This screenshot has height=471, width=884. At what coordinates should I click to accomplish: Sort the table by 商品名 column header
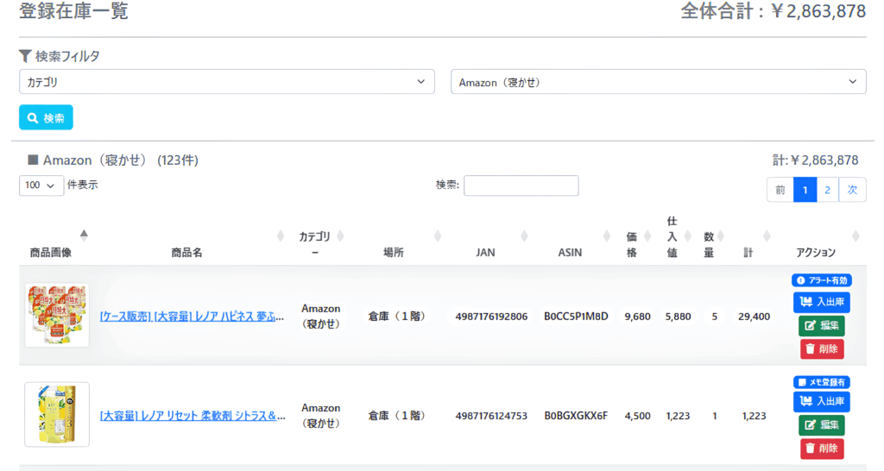click(x=186, y=253)
